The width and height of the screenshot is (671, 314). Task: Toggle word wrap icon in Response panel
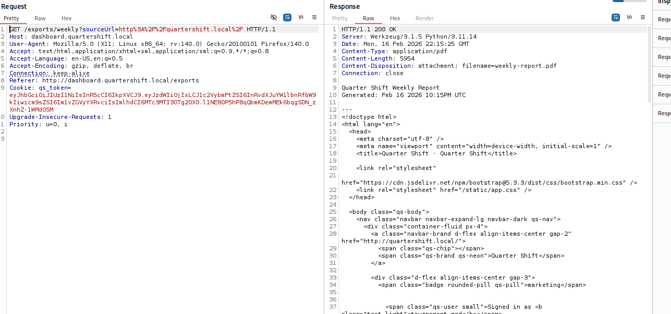click(616, 17)
